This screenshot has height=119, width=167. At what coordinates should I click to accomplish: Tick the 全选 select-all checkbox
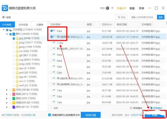point(52,108)
